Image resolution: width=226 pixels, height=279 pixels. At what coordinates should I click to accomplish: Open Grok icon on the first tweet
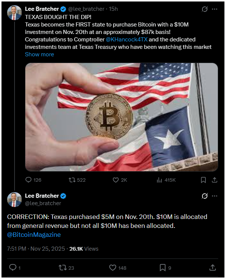[x=204, y=9]
